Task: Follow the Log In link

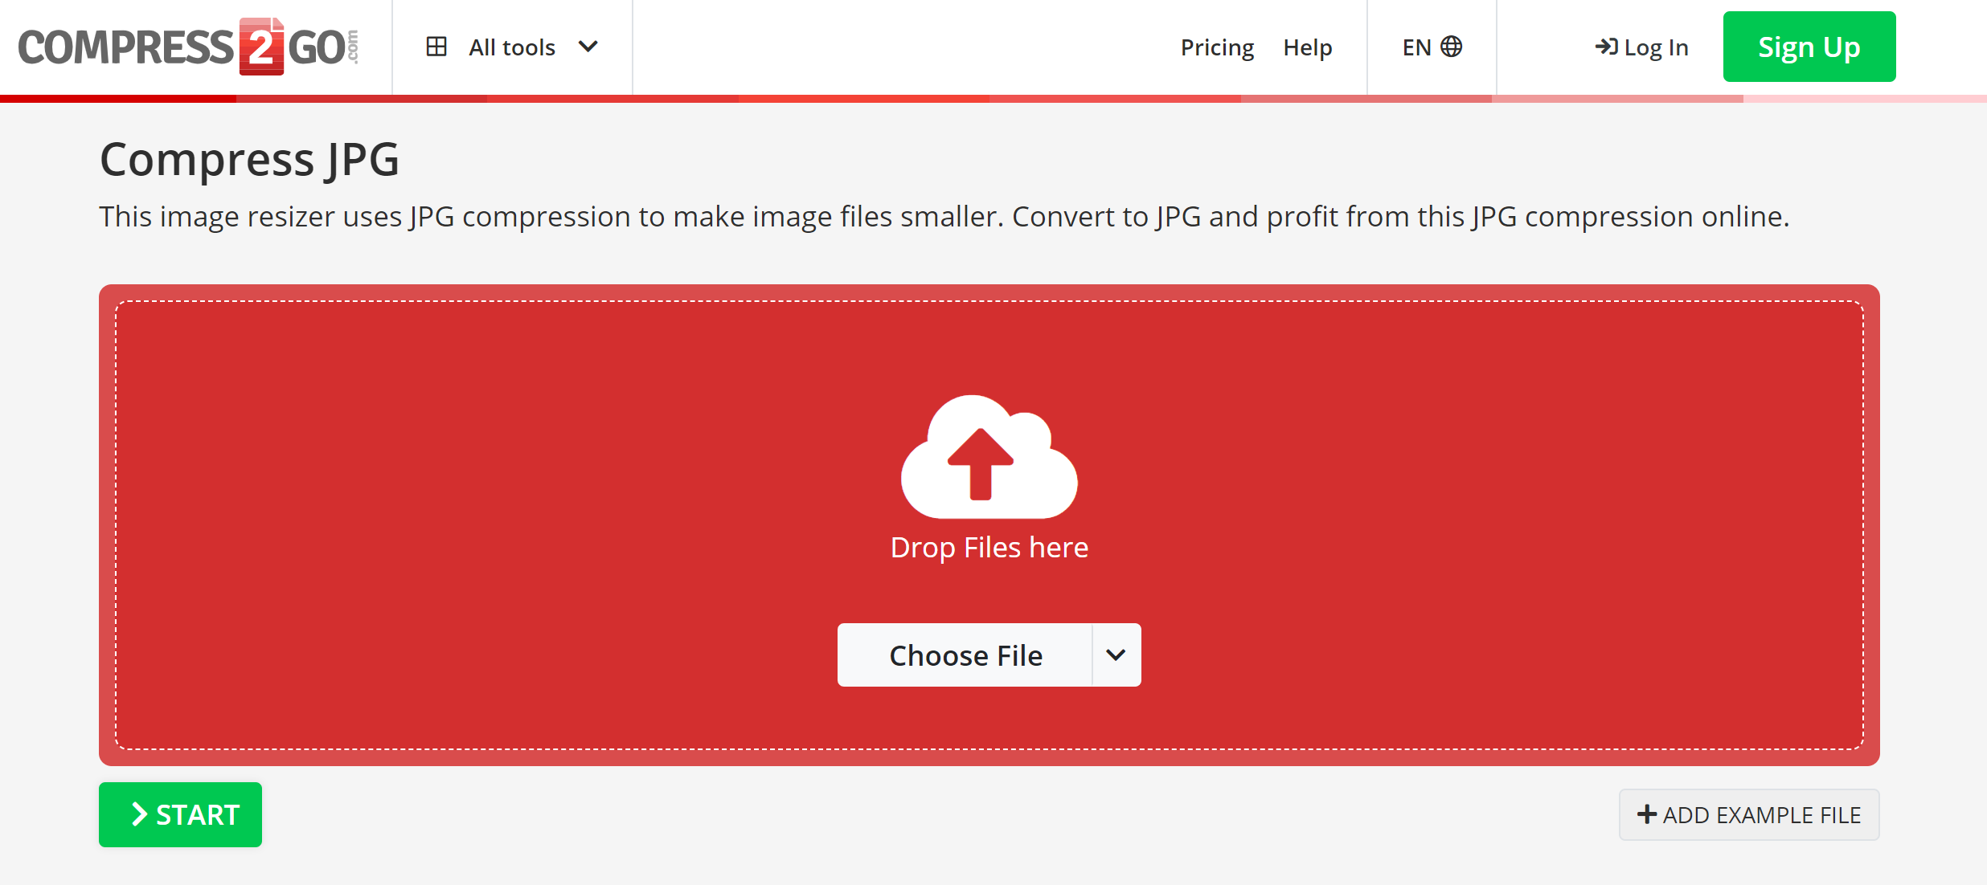Action: 1656,47
